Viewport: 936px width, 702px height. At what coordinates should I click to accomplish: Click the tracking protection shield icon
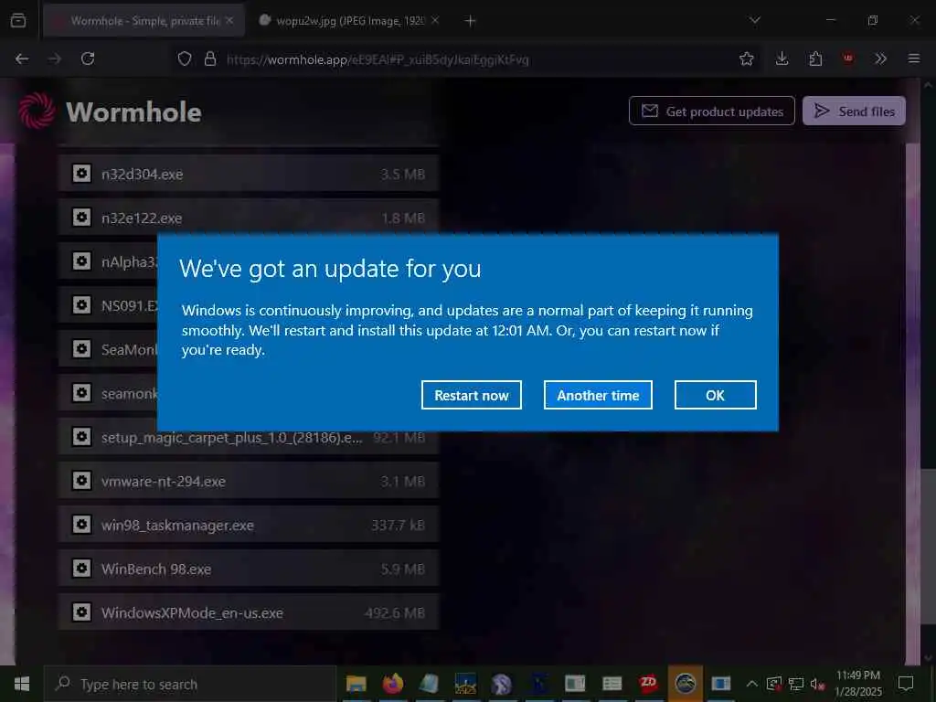[185, 59]
